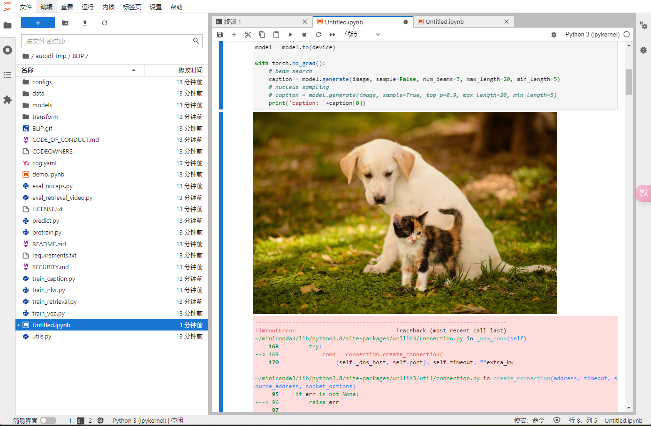Open the cell type dropdown
This screenshot has width=651, height=426.
coord(362,34)
